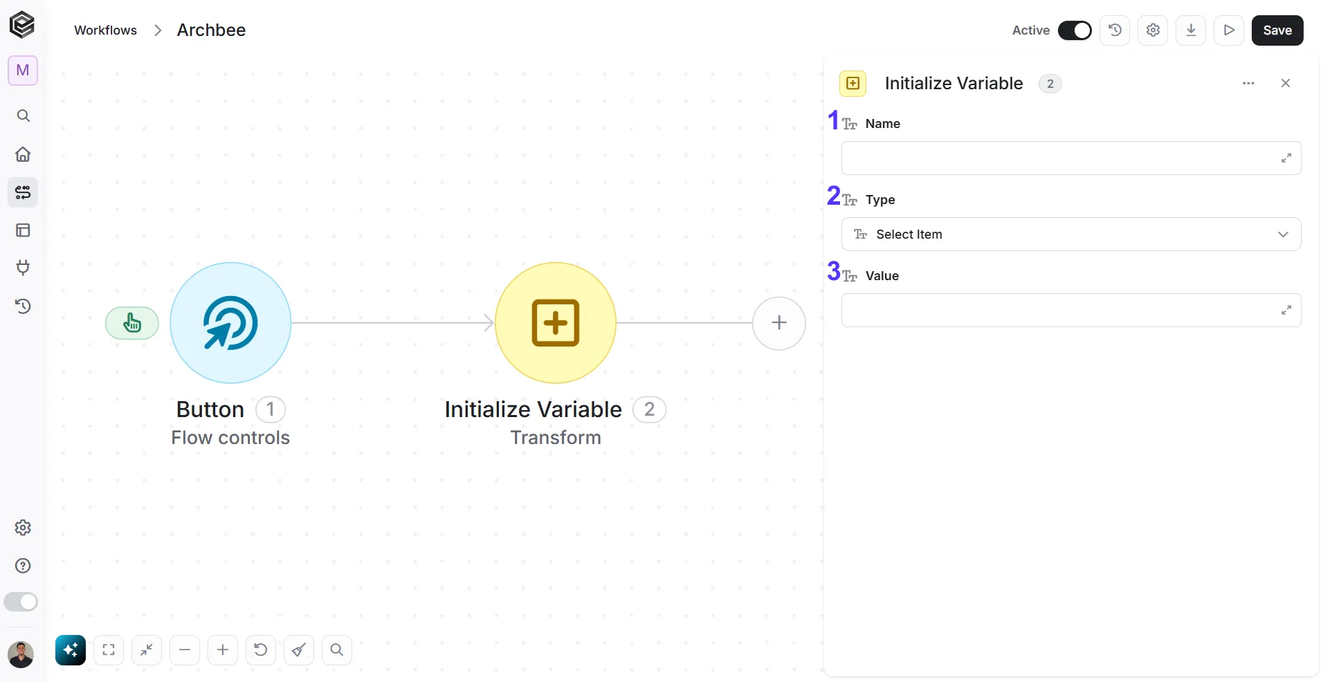This screenshot has height=682, width=1323.
Task: Click the clean-up brush canvas button
Action: pyautogui.click(x=299, y=650)
